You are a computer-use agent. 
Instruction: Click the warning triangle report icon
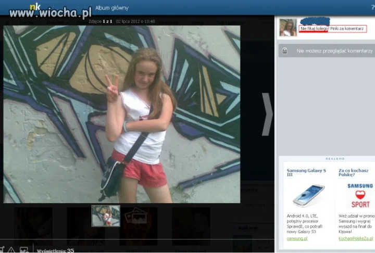pos(11,250)
